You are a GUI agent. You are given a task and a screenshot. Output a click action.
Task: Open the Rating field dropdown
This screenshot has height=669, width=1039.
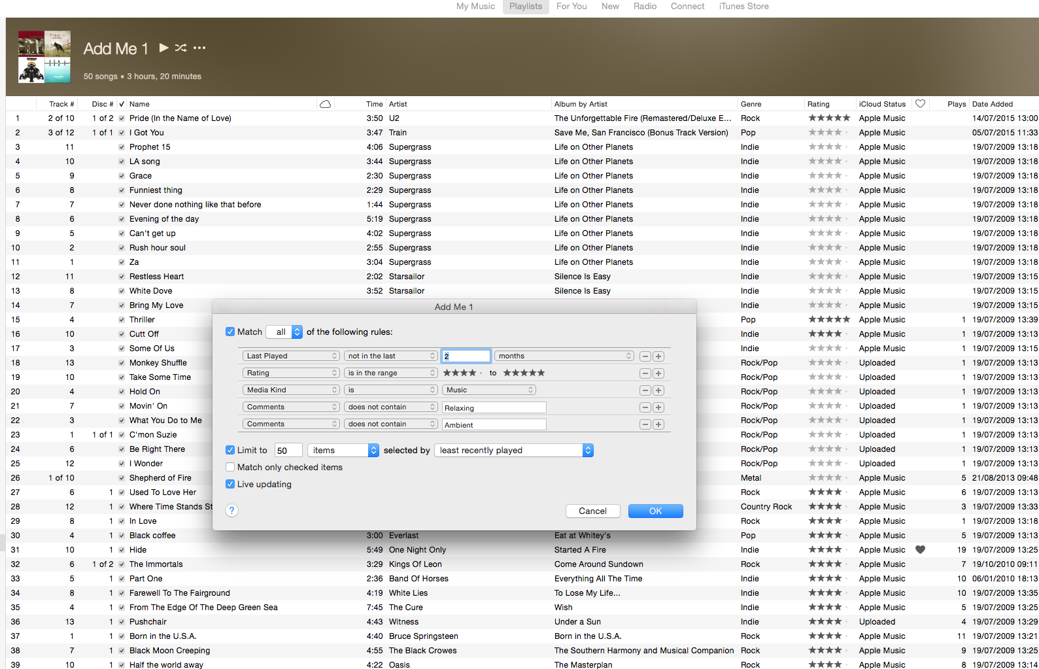coord(291,373)
